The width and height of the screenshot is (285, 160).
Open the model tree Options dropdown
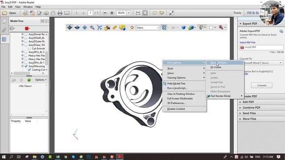click(41, 80)
